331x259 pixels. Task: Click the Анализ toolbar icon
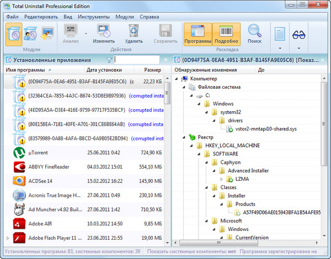(71, 31)
